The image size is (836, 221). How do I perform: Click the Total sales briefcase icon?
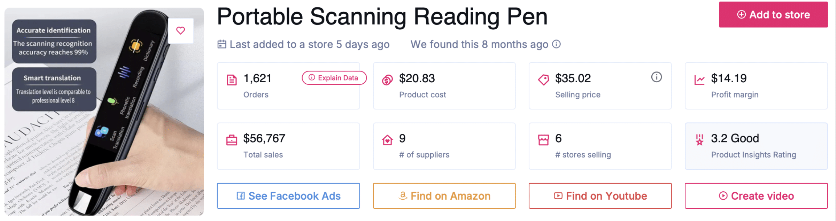pyautogui.click(x=231, y=140)
